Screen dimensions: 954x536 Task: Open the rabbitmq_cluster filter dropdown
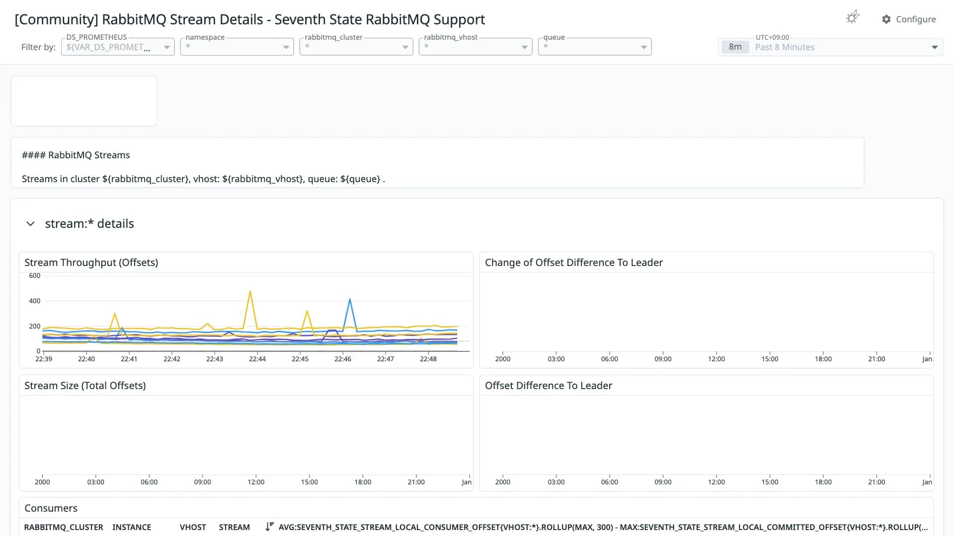pyautogui.click(x=356, y=47)
